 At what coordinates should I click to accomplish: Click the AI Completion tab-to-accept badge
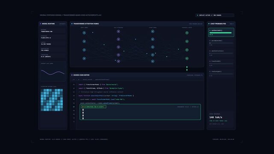tap(94, 107)
